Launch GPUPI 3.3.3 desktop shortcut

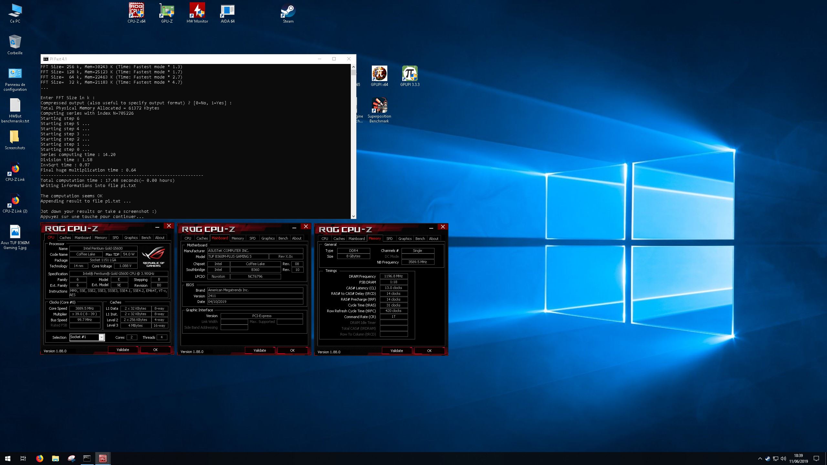tap(410, 76)
